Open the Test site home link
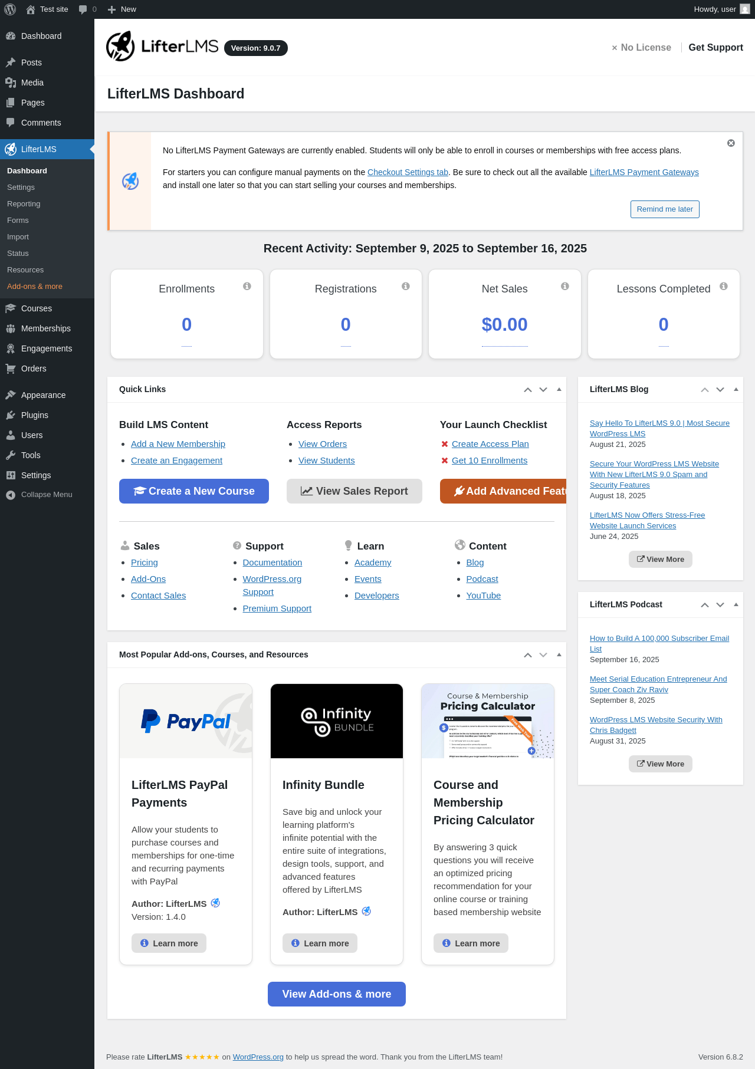Screen dimensions: 755x1069 [47, 9]
